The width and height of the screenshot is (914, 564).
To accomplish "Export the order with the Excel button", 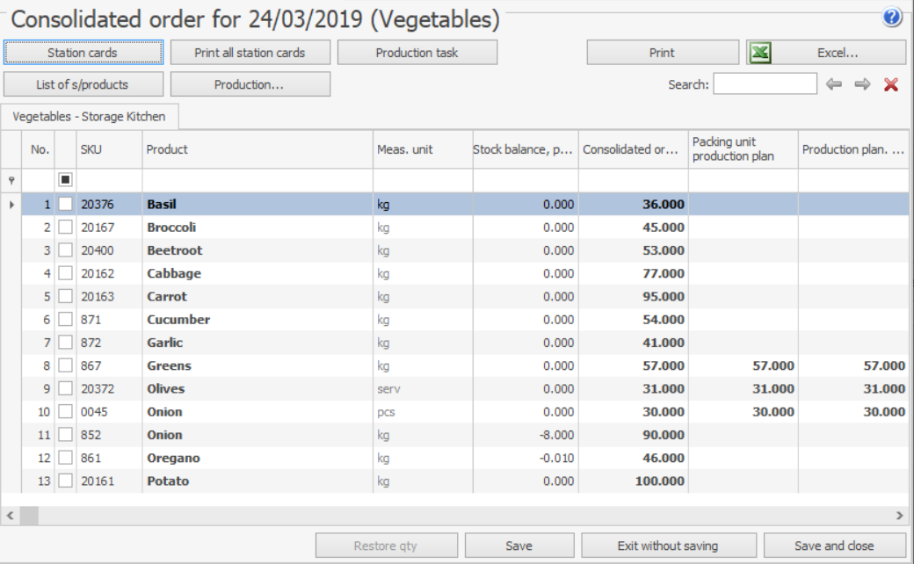I will (826, 53).
